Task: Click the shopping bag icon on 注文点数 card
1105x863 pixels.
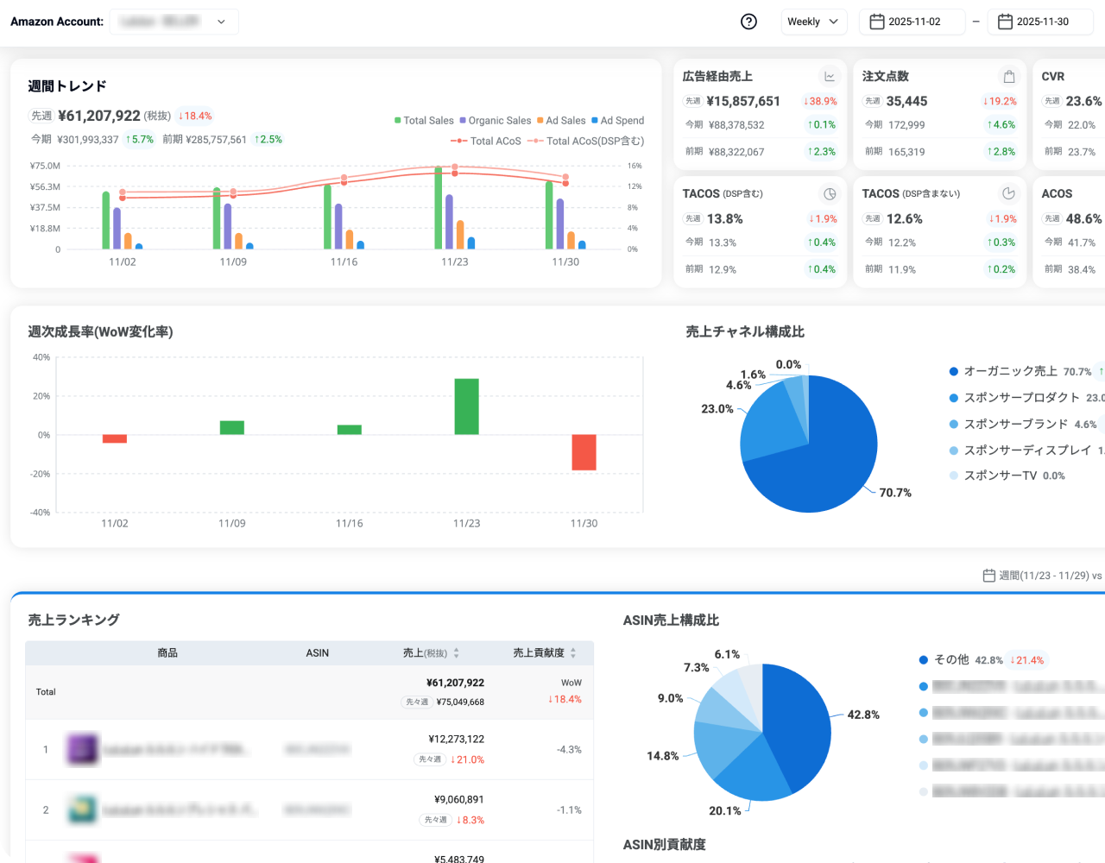Action: (1008, 76)
